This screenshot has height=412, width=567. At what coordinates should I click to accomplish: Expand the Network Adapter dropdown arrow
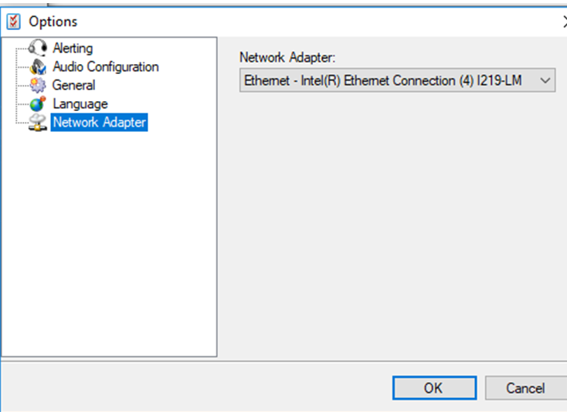[545, 80]
